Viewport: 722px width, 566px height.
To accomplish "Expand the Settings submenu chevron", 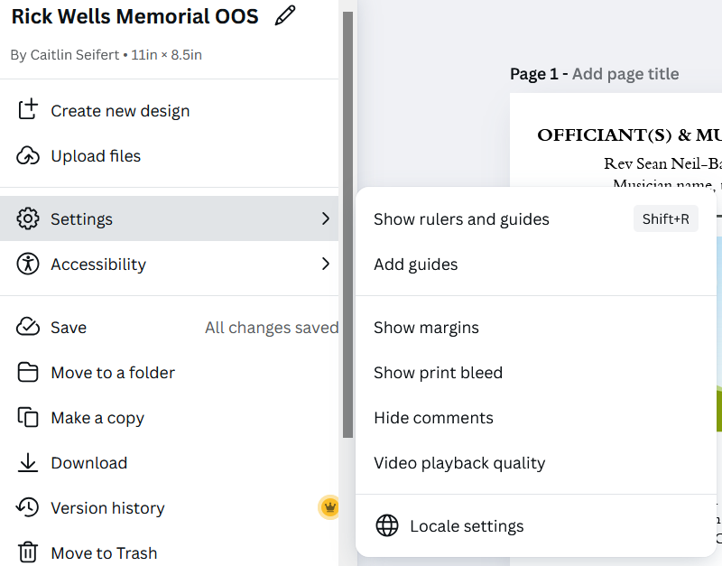I will [x=326, y=218].
